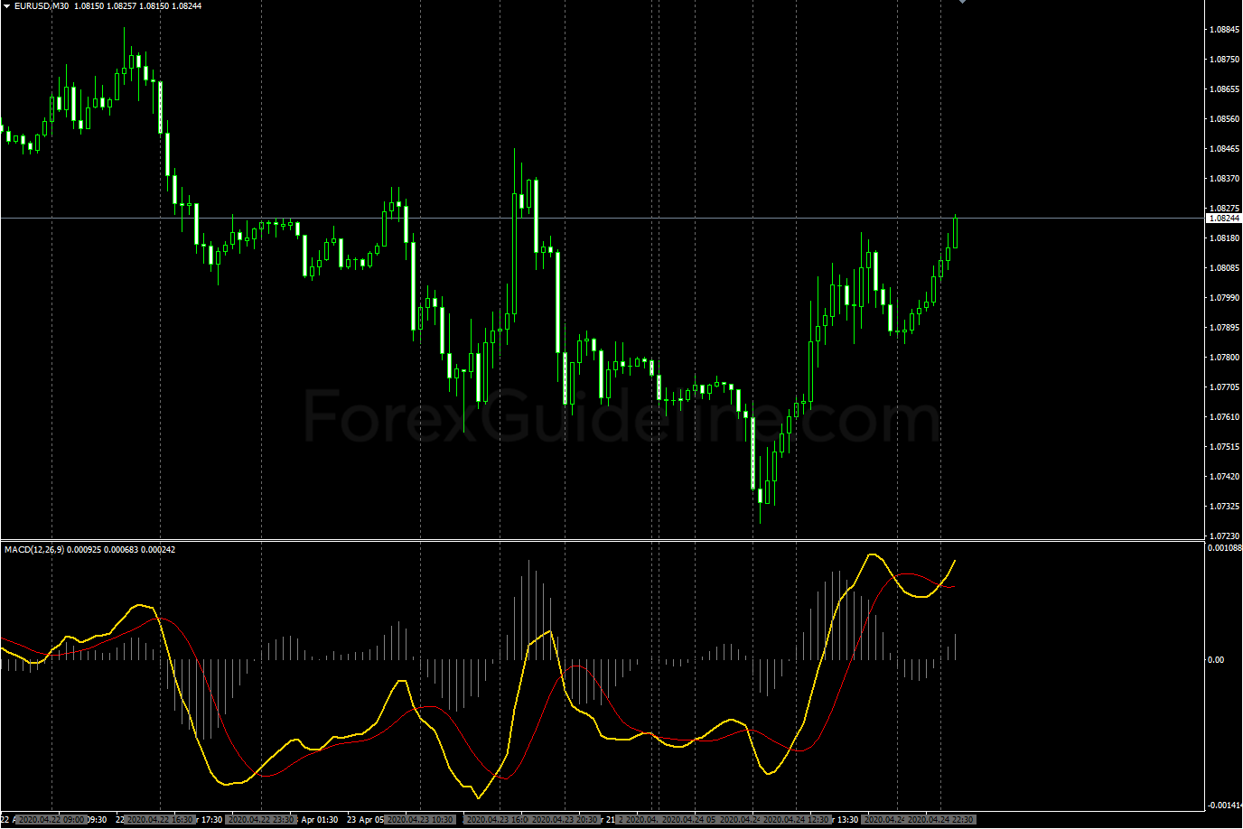
Task: Click the MACD scale value 0.001088
Action: click(x=1225, y=547)
